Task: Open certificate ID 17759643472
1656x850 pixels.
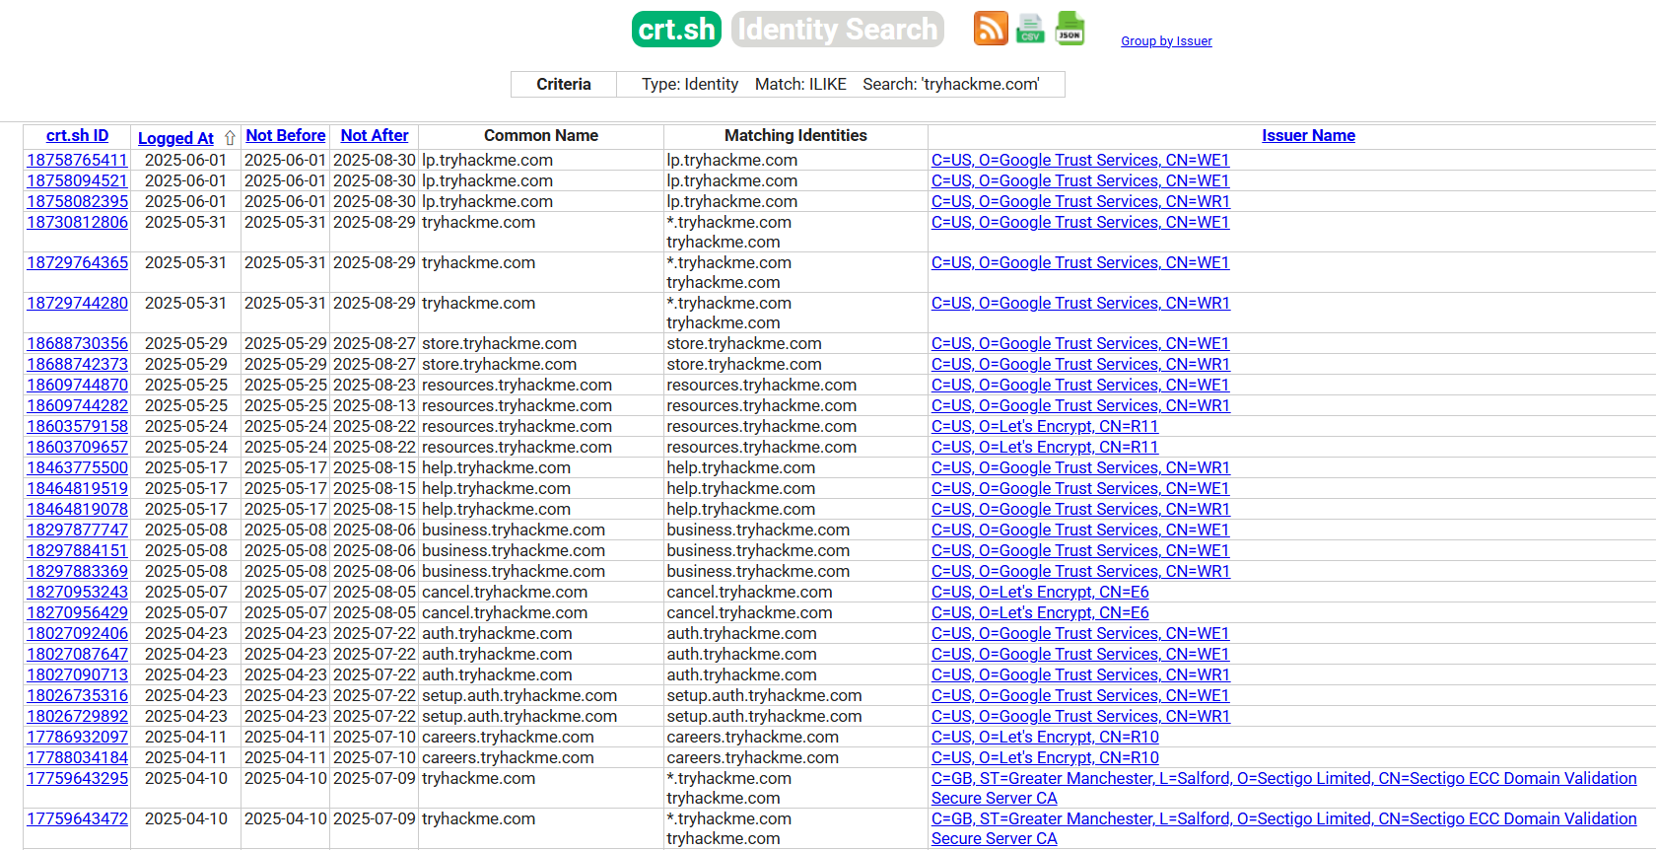Action: point(77,818)
